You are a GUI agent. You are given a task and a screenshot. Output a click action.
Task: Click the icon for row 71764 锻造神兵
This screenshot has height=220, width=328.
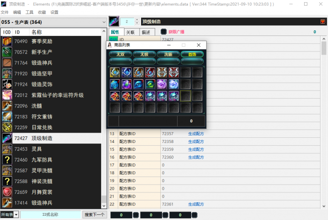coord(7,63)
